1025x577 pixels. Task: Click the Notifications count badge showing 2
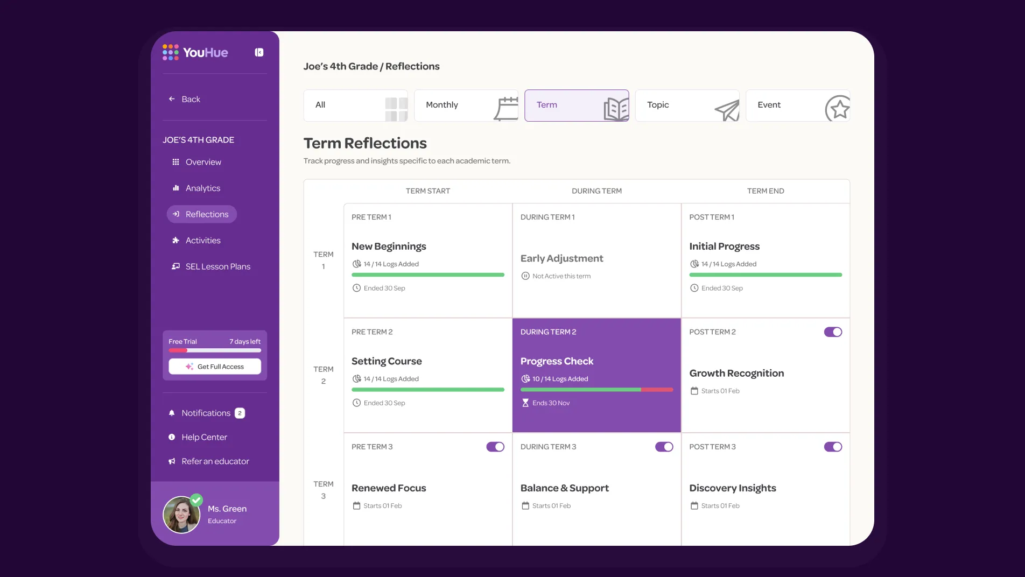click(x=240, y=413)
